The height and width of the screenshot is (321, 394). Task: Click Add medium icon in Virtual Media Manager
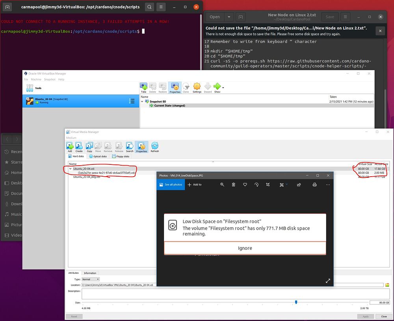70,147
